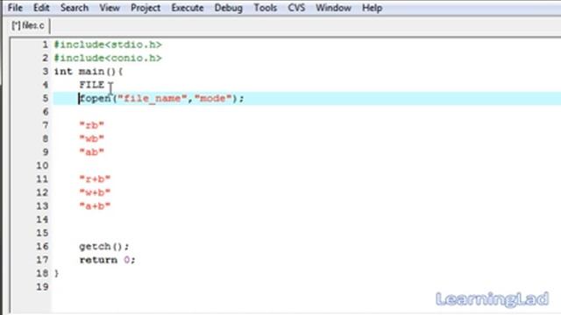Click the #include<conio.h> line
This screenshot has height=315, width=561.
[x=108, y=58]
